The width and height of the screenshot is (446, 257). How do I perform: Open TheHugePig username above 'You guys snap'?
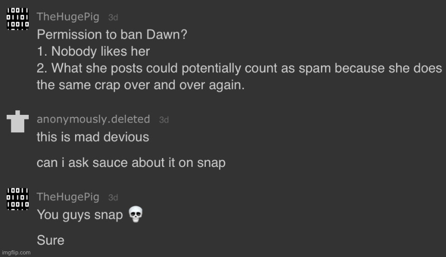click(68, 197)
